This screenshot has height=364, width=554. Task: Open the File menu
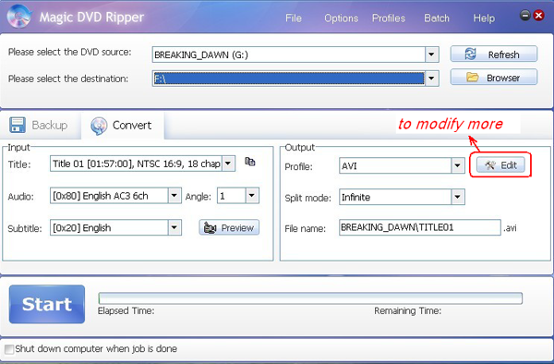pos(294,18)
